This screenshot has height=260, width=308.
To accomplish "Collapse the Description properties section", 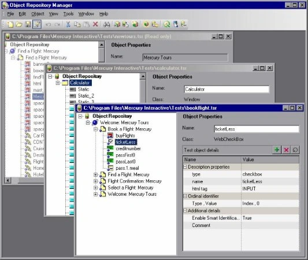I will tap(185, 167).
